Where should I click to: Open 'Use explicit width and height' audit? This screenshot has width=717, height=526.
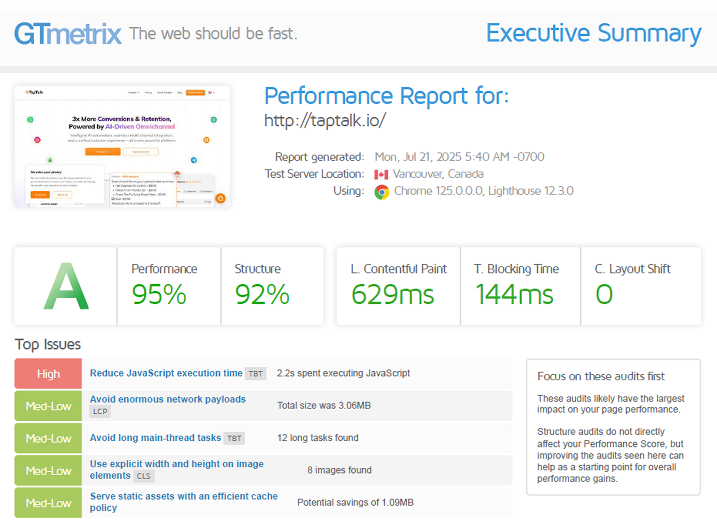pyautogui.click(x=177, y=469)
